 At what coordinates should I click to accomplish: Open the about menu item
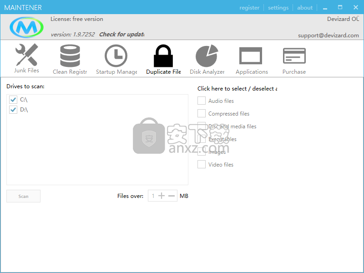pyautogui.click(x=305, y=8)
